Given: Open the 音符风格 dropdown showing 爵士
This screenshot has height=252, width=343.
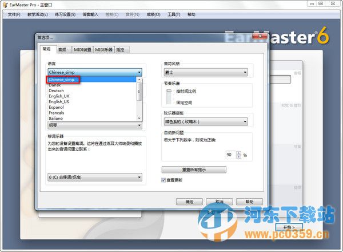Looking at the screenshot, I should (206, 72).
